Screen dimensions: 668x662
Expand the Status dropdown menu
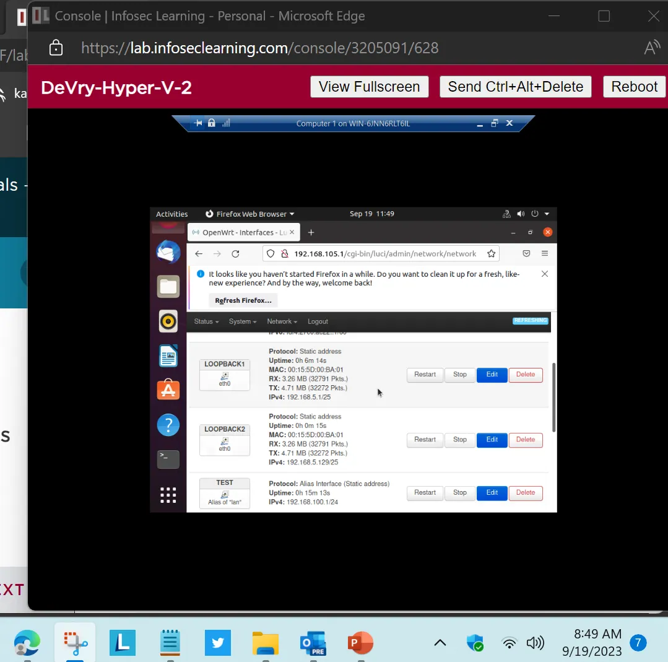tap(206, 321)
